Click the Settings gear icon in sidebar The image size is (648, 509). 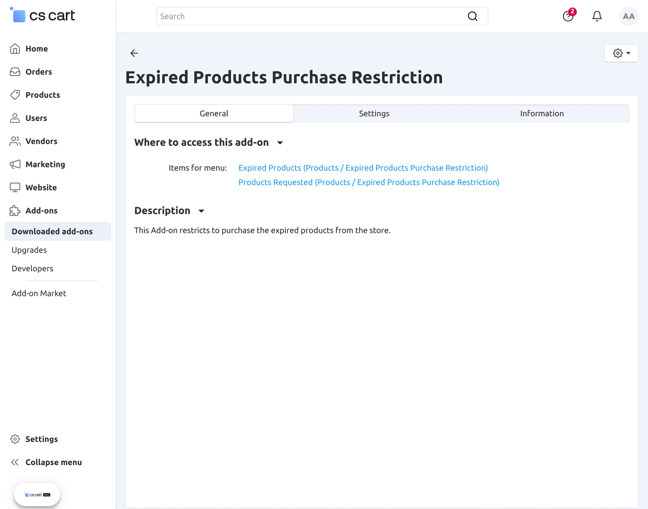[15, 439]
